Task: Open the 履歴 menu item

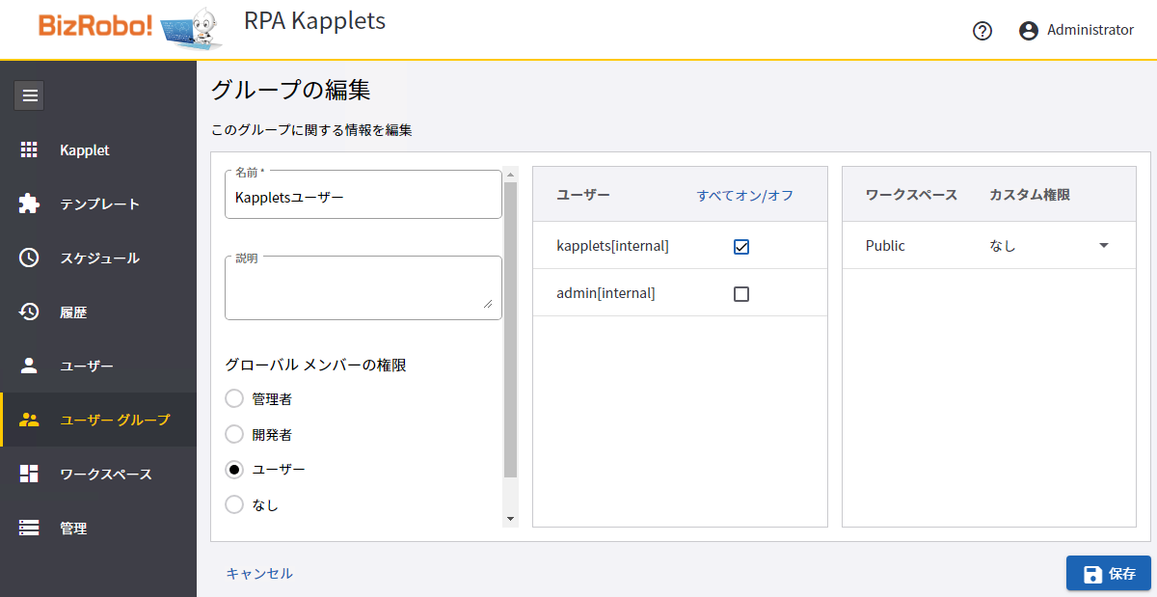Action: (x=98, y=312)
